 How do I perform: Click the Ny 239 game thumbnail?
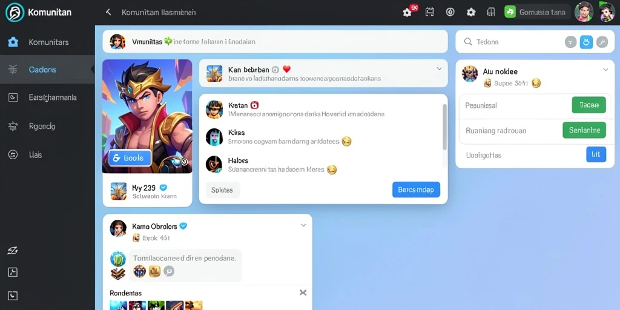119,191
